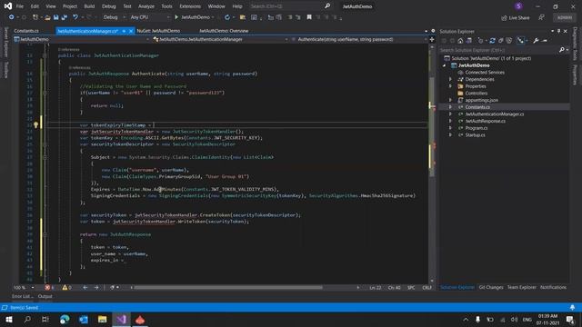Click the Save All icon in the toolbar
The height and width of the screenshot is (327, 582).
coord(65,17)
